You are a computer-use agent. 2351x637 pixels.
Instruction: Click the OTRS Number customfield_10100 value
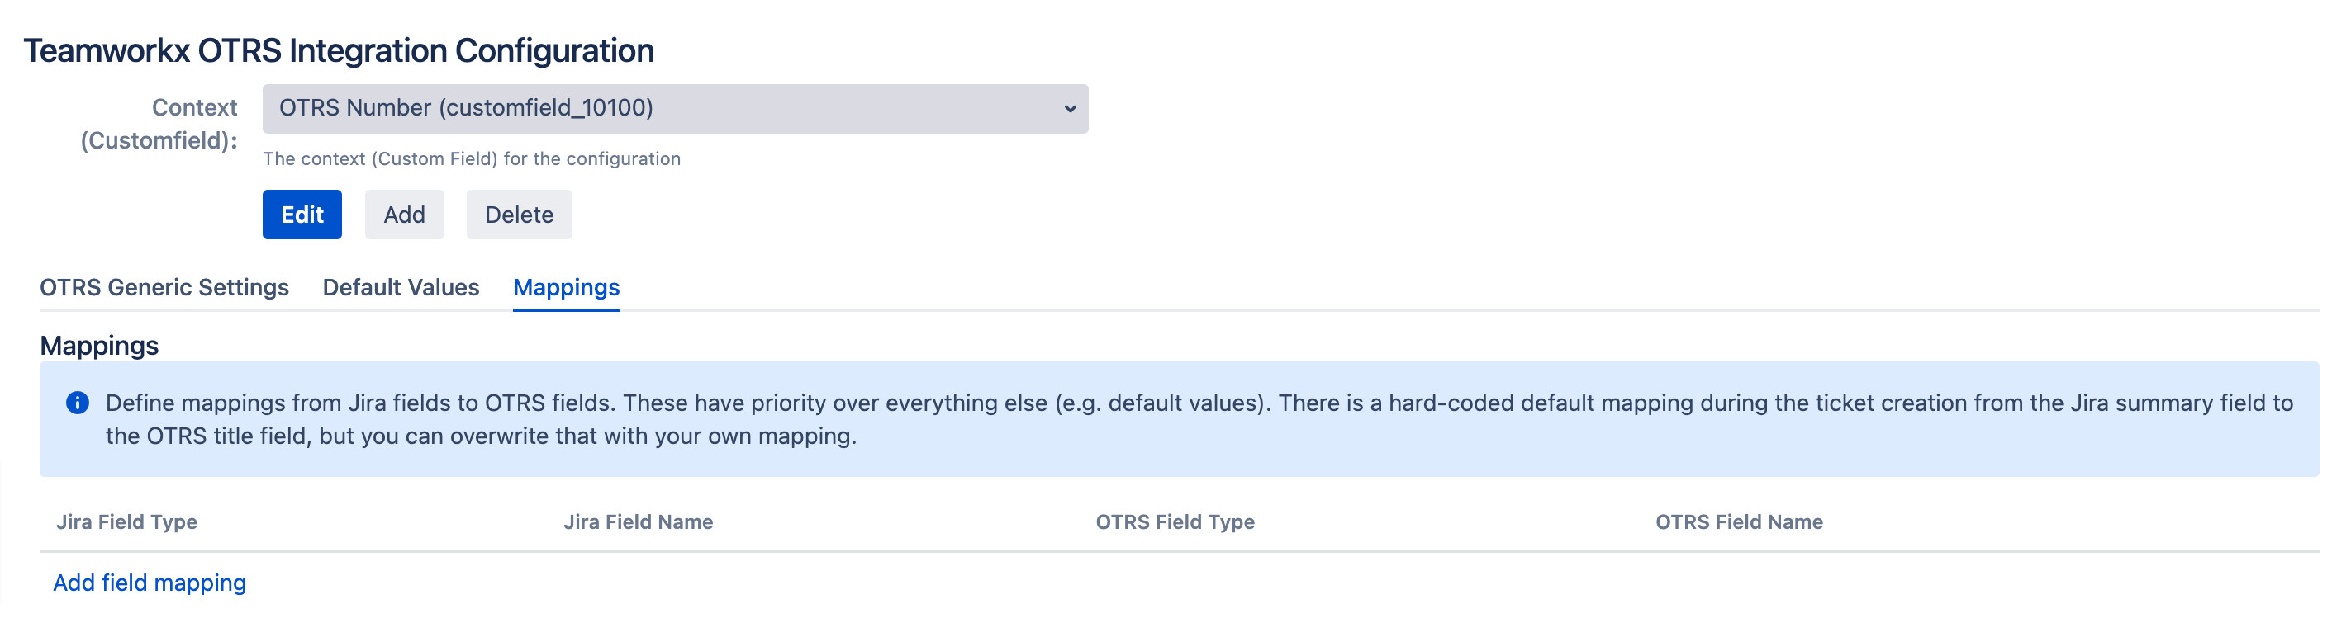465,108
